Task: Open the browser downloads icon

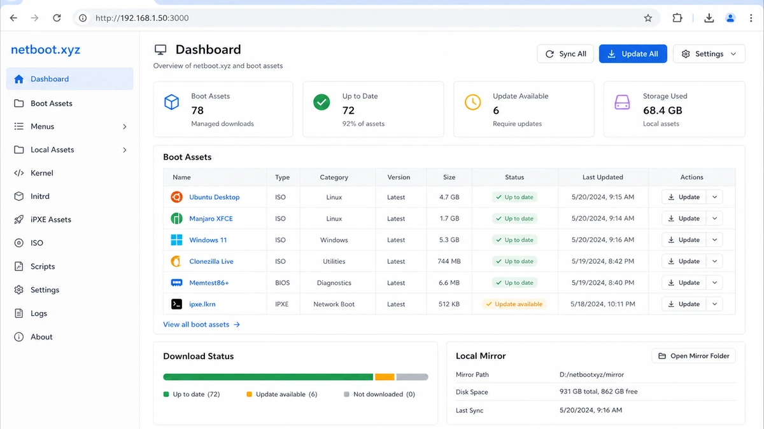Action: coord(709,18)
